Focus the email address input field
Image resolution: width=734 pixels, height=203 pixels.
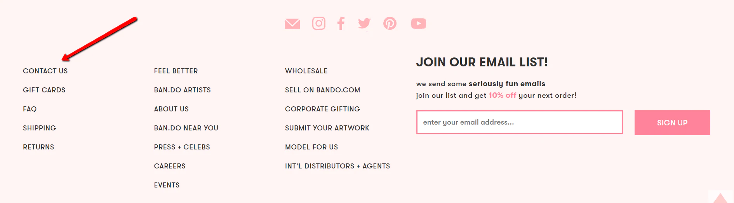tap(519, 122)
